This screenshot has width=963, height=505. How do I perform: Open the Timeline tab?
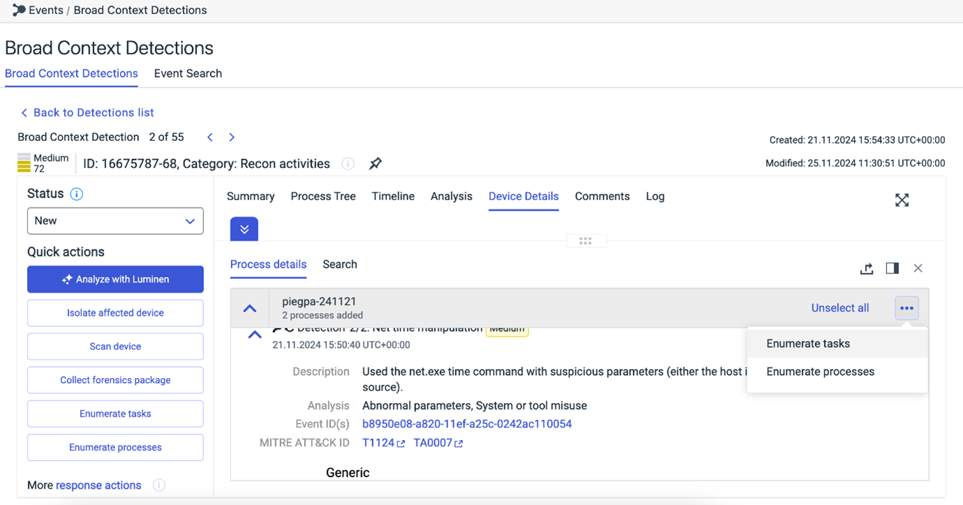click(393, 197)
